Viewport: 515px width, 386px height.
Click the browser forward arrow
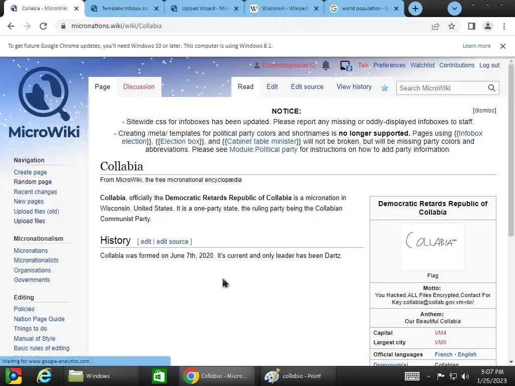27,26
